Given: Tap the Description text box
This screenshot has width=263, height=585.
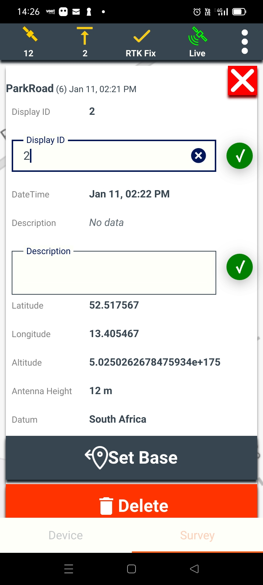Looking at the screenshot, I should point(114,273).
